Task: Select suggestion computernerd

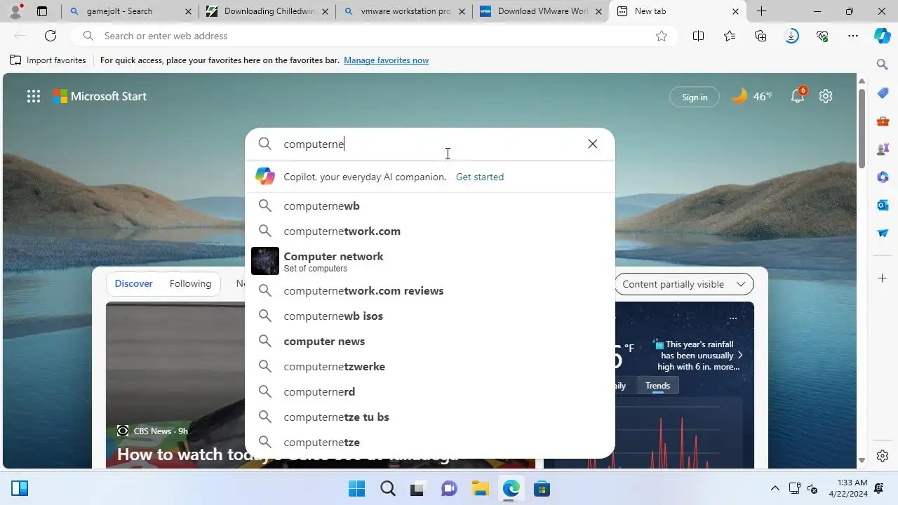Action: (x=429, y=391)
